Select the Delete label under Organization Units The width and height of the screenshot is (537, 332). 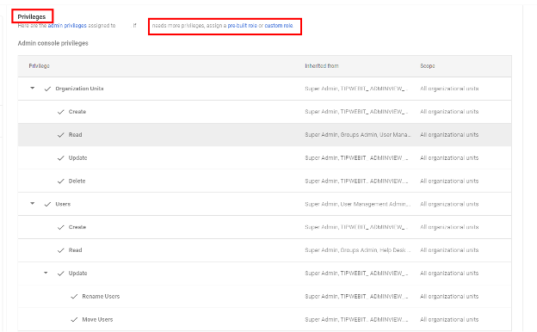point(77,181)
